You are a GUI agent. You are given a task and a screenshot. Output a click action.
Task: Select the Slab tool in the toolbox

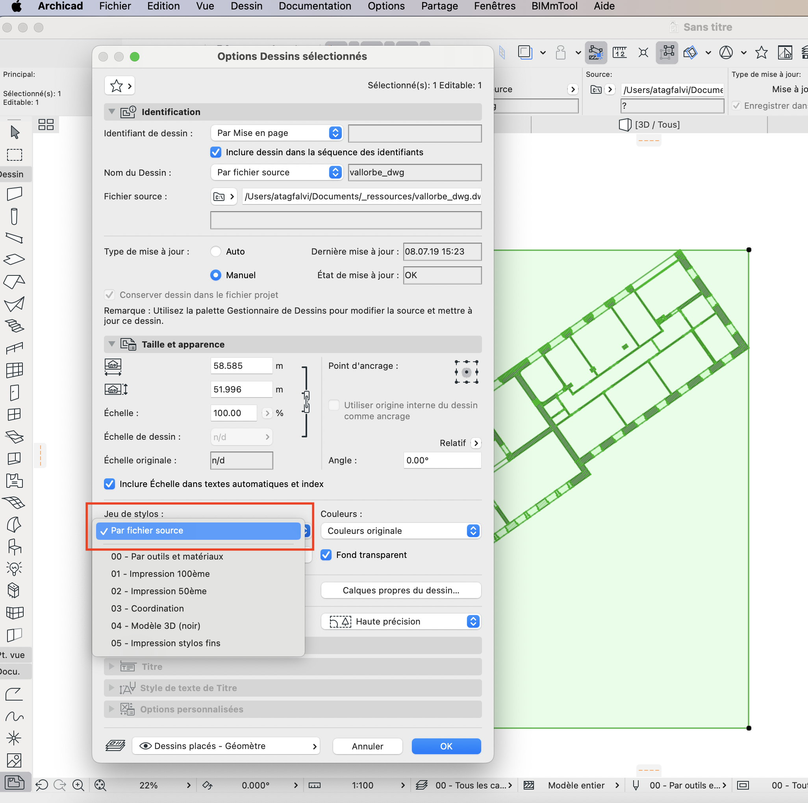click(x=15, y=259)
